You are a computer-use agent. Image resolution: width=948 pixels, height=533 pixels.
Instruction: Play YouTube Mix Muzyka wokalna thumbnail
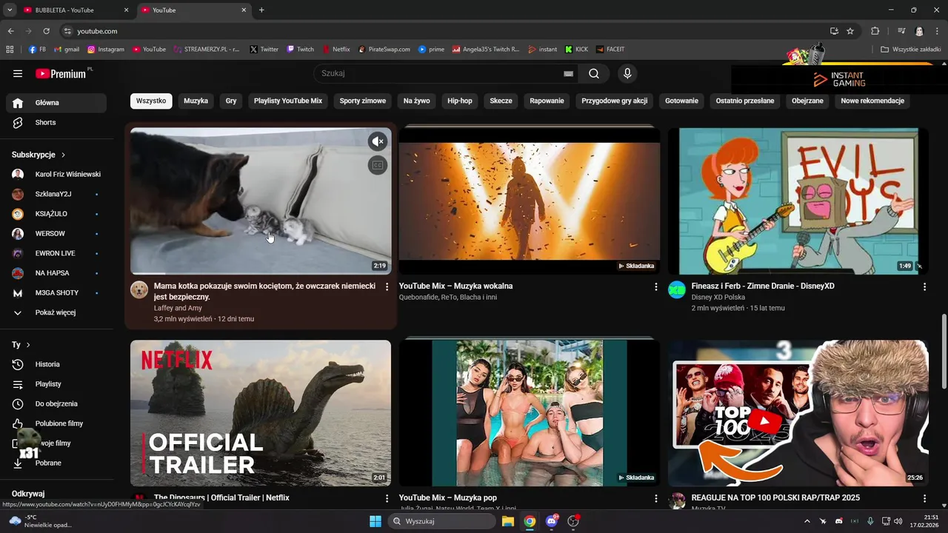pos(529,201)
